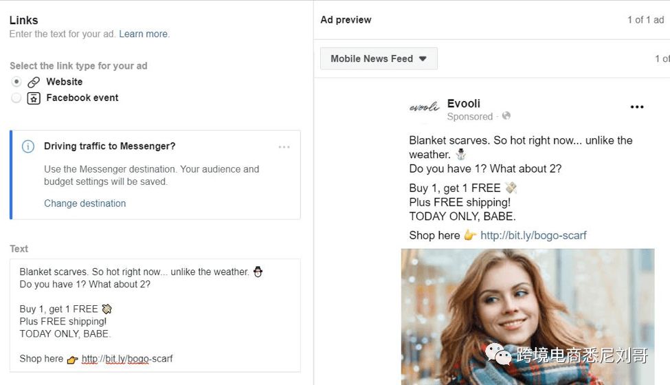Click the Ad preview heading
The height and width of the screenshot is (385, 670).
point(346,20)
